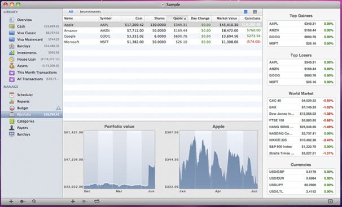Click the USD/GBP currency row
This screenshot has width=342, height=207.
tap(301, 172)
